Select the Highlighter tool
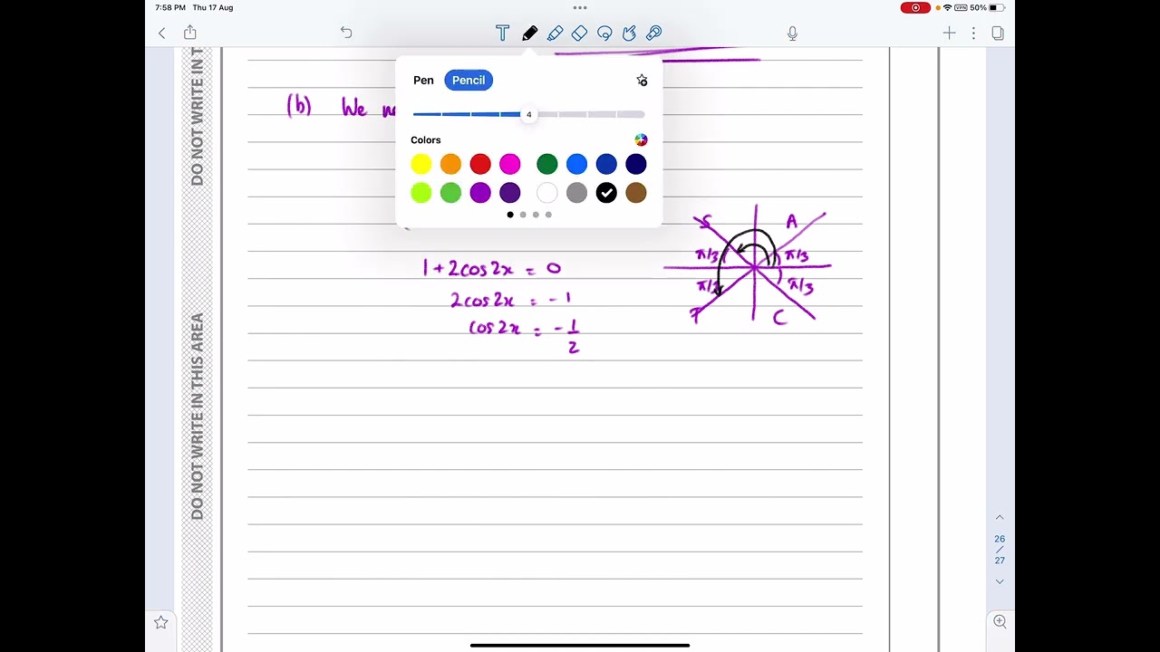This screenshot has height=652, width=1160. pos(555,34)
